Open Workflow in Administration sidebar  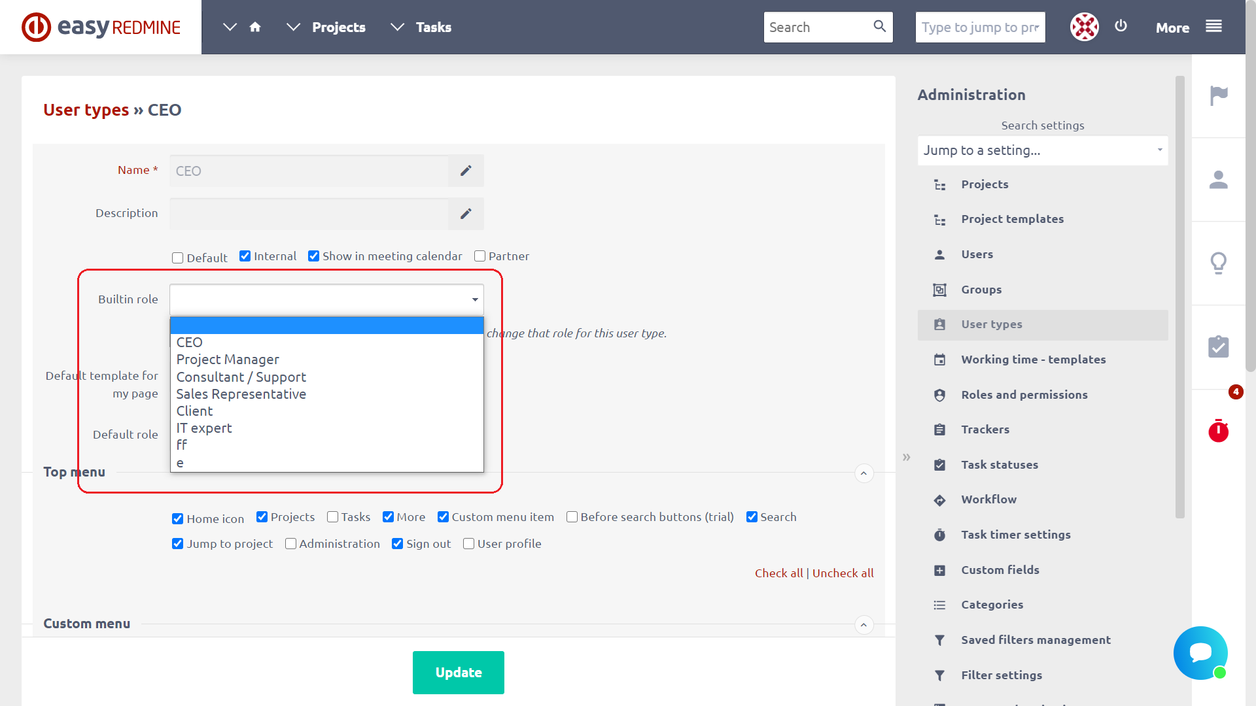click(x=988, y=499)
